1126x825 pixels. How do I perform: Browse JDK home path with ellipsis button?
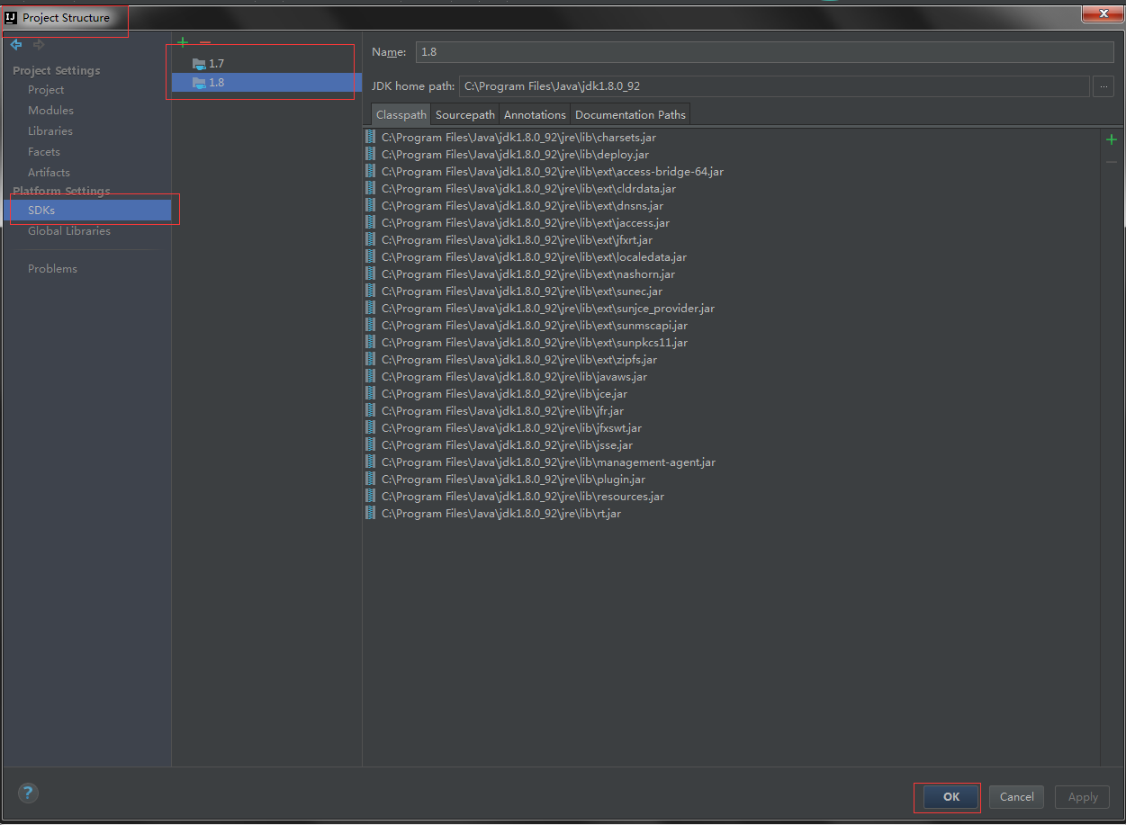point(1103,86)
